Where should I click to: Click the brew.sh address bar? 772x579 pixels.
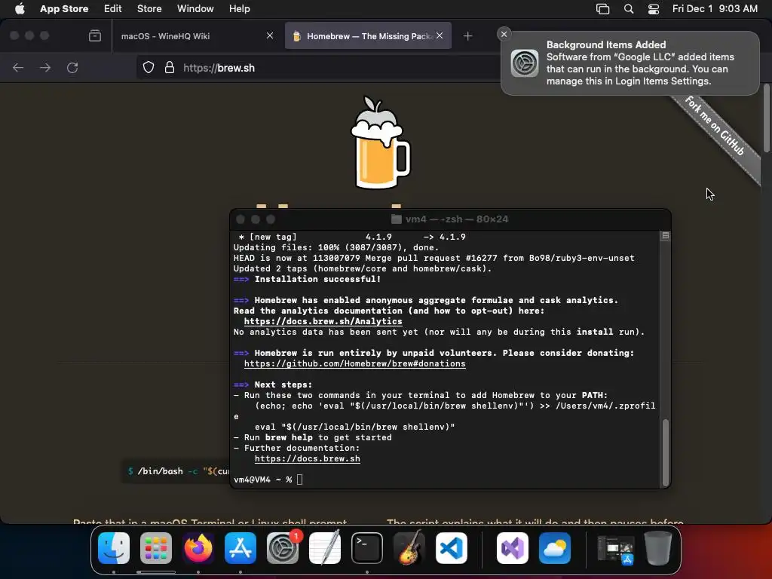pos(320,68)
